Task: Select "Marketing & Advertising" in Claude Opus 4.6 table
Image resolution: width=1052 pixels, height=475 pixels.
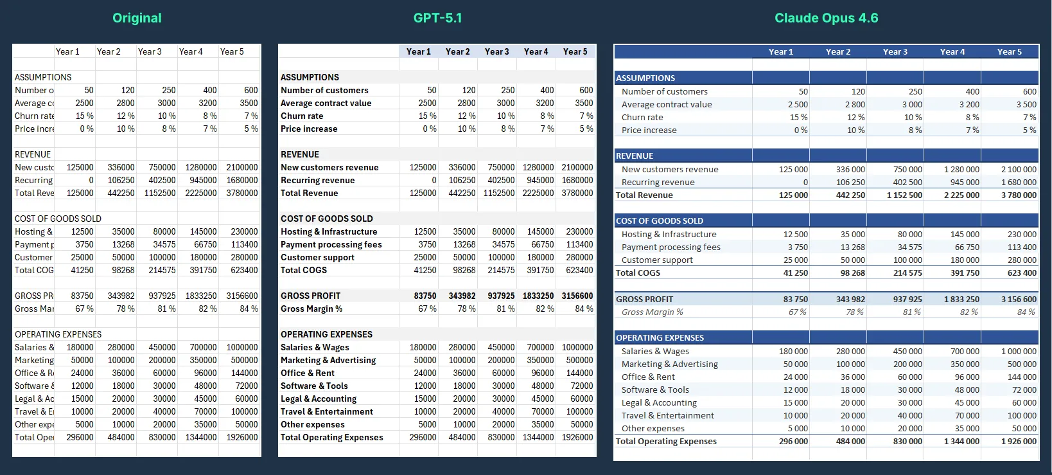Action: (x=670, y=364)
